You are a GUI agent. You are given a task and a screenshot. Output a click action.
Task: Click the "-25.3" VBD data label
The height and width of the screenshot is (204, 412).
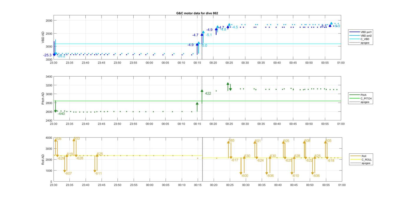point(47,55)
